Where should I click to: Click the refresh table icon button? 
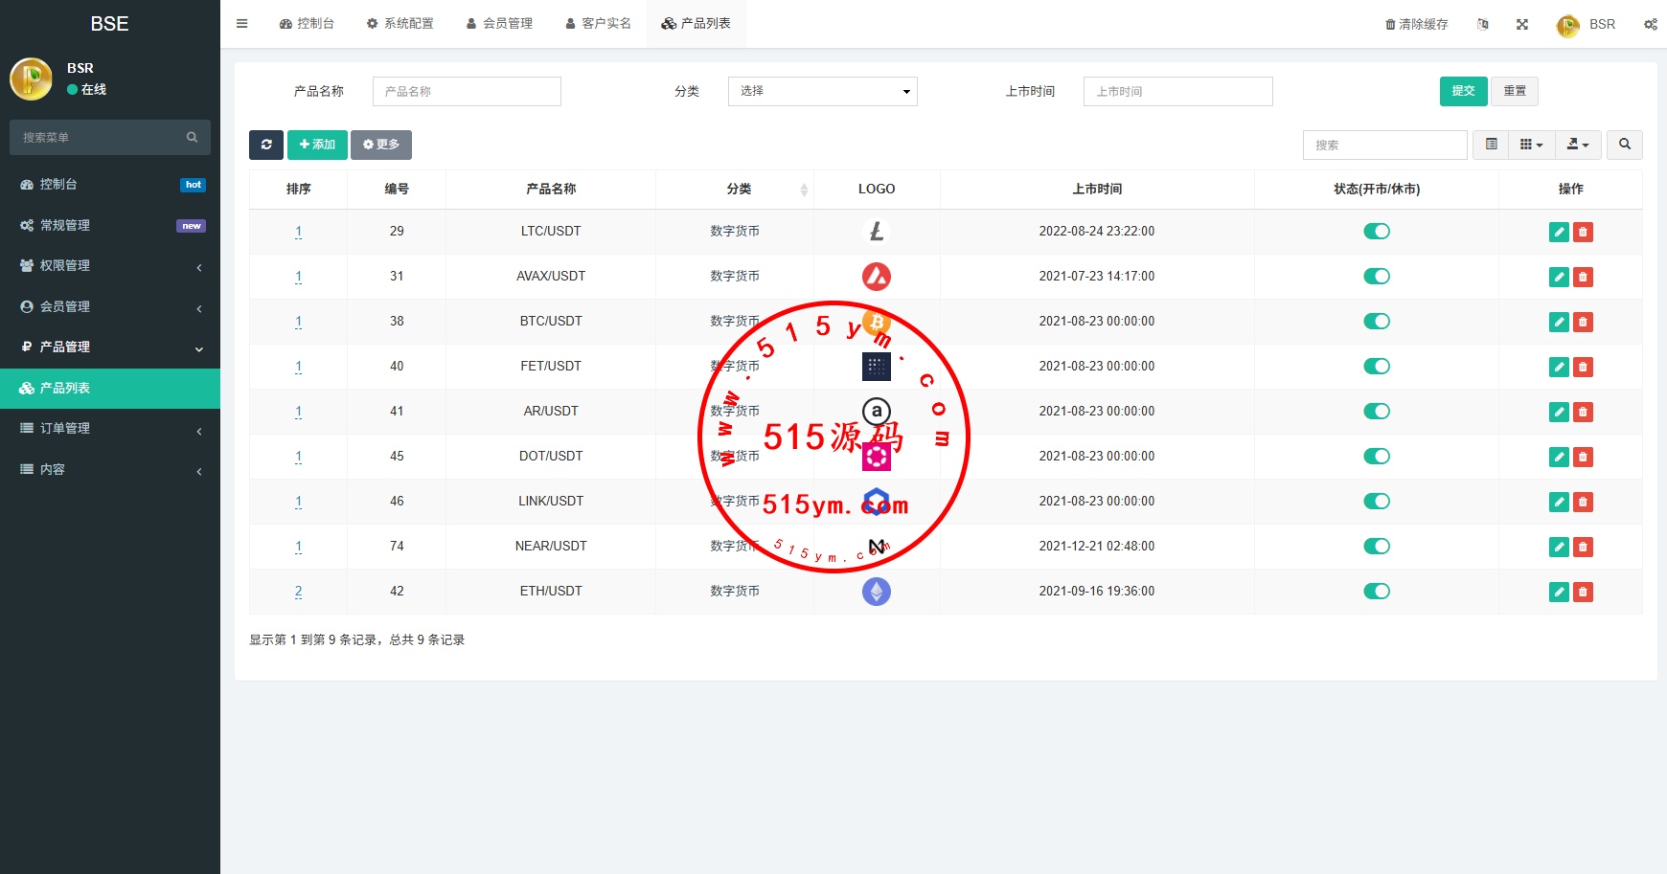[265, 145]
